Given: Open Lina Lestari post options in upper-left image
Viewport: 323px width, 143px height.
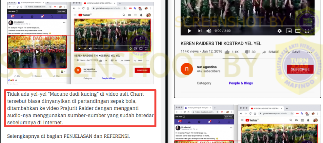Looking at the screenshot, I should click(65, 22).
